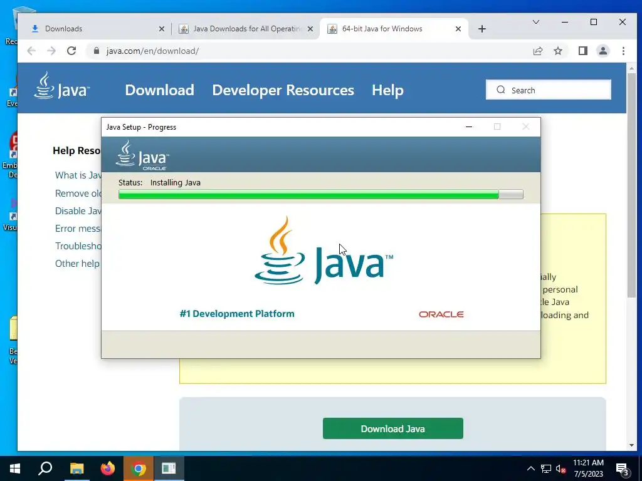Click the #1 Development Platform text

(x=237, y=314)
